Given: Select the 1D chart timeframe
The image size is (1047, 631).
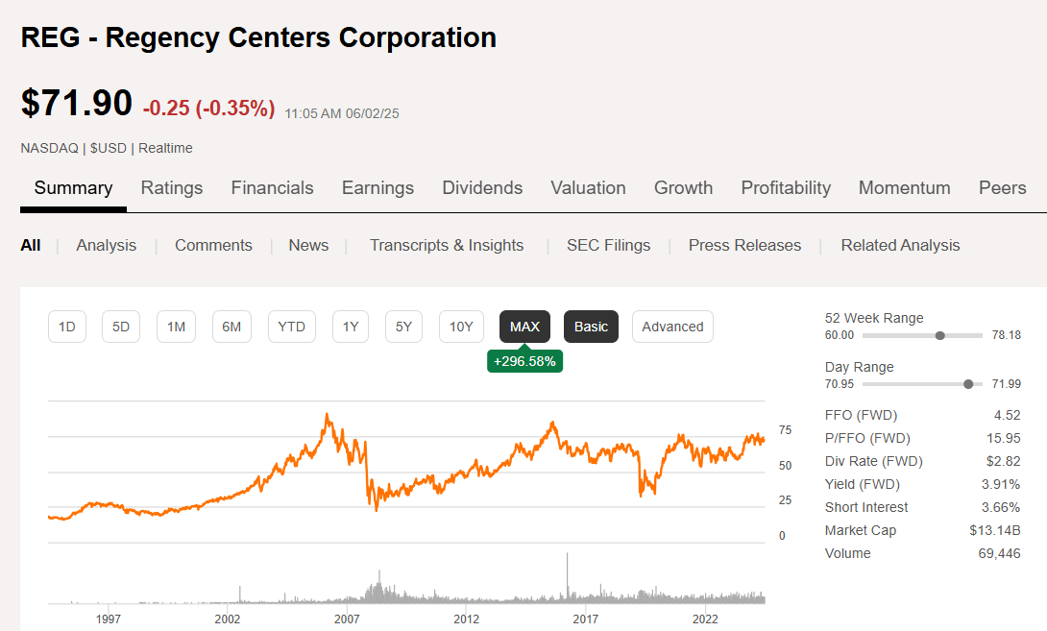Looking at the screenshot, I should click(x=67, y=327).
